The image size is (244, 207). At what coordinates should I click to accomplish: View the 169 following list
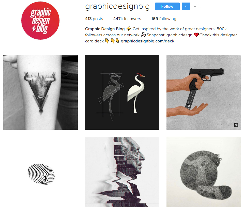click(164, 19)
